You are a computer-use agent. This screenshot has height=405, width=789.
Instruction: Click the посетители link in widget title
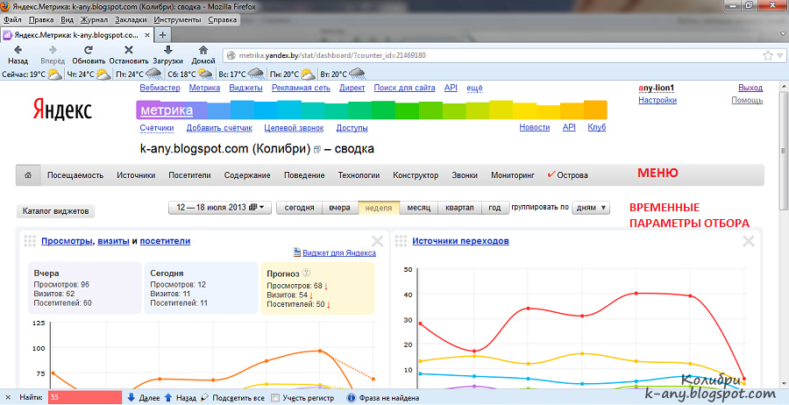165,240
